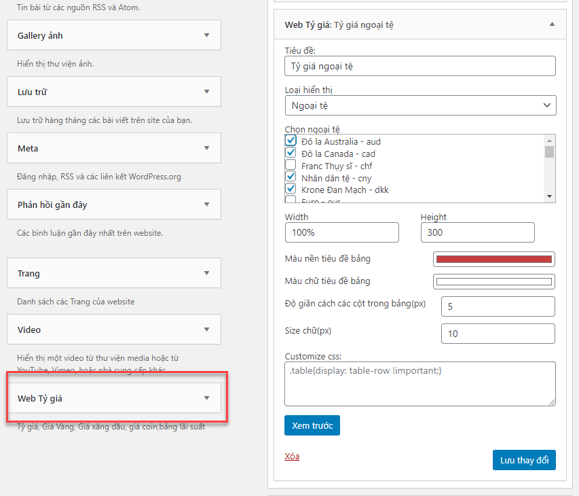Expand the Trang widget
The width and height of the screenshot is (579, 496).
[207, 273]
